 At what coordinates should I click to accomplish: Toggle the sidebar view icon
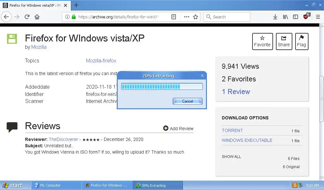tap(296, 17)
